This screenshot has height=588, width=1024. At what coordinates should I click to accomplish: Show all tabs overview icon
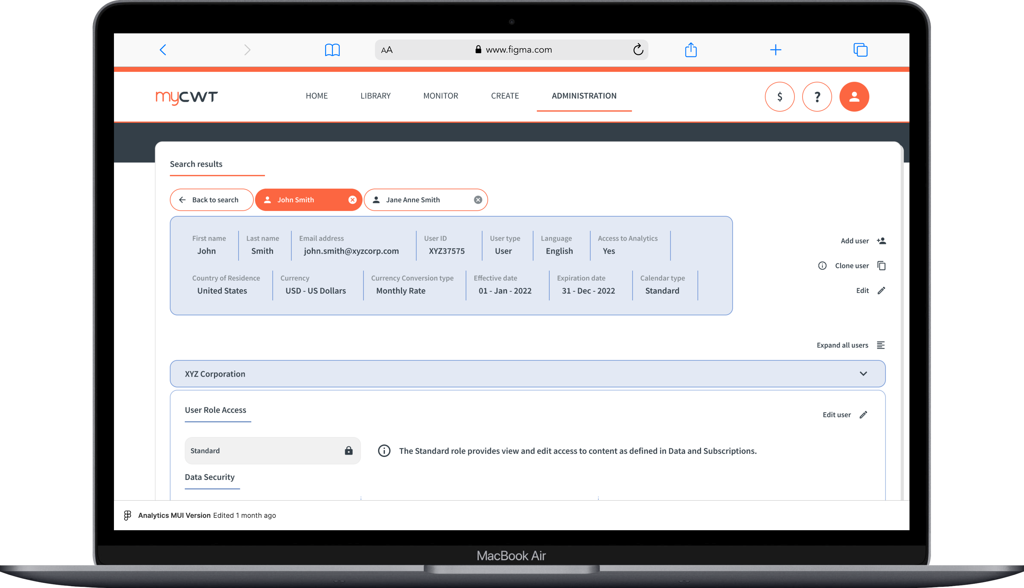point(860,50)
